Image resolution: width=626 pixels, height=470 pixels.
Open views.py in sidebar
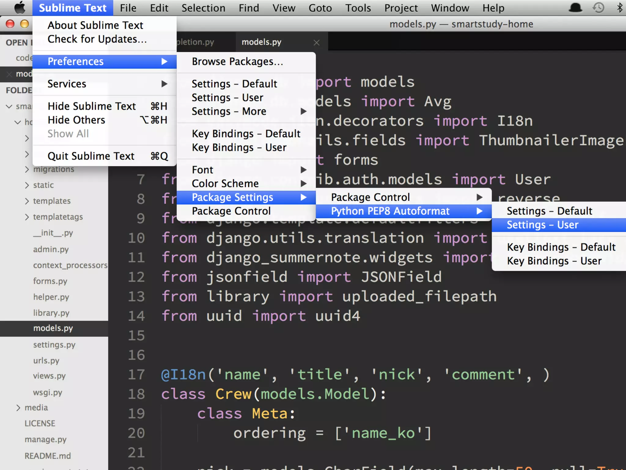click(x=49, y=376)
